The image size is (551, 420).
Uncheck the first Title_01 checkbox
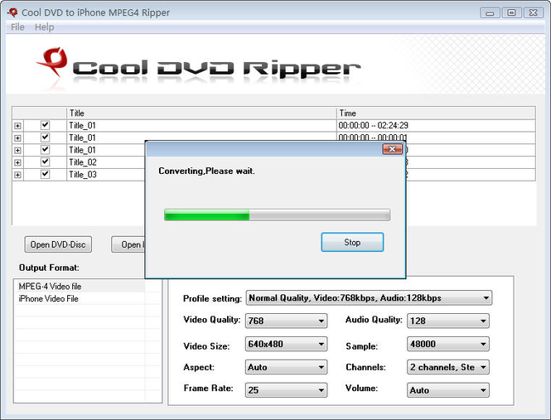[45, 125]
